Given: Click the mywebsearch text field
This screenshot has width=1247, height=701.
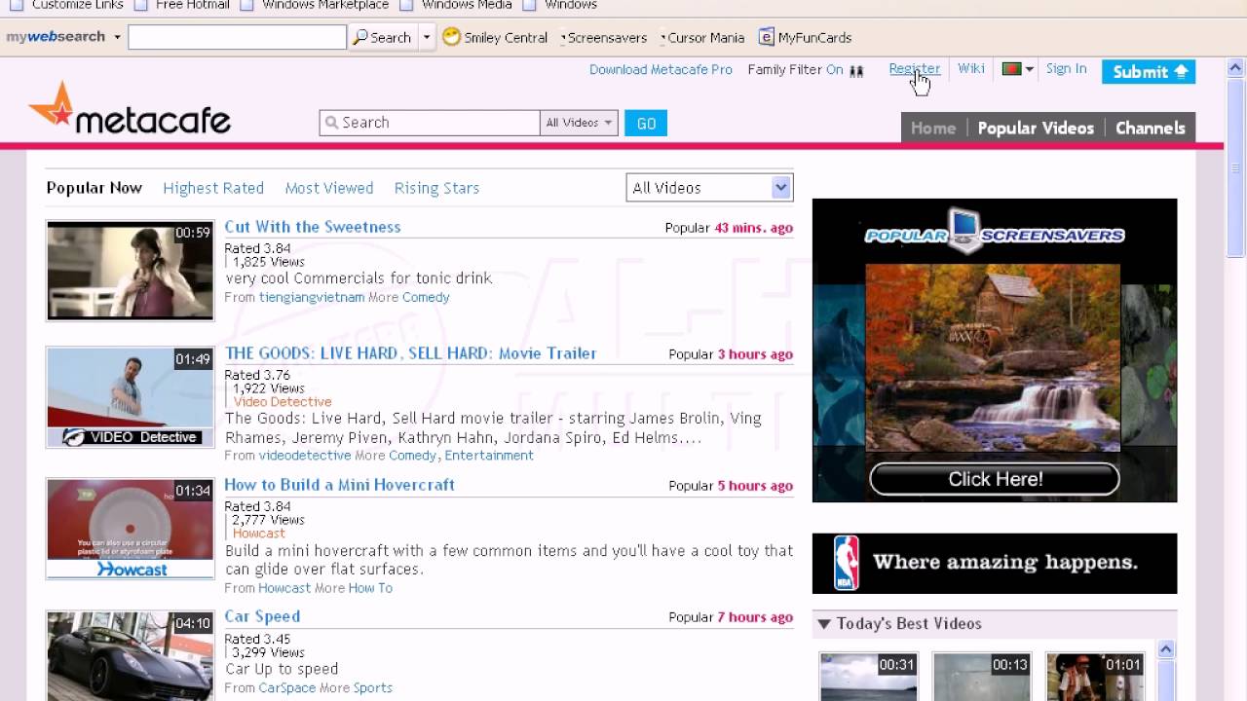Looking at the screenshot, I should (x=237, y=37).
